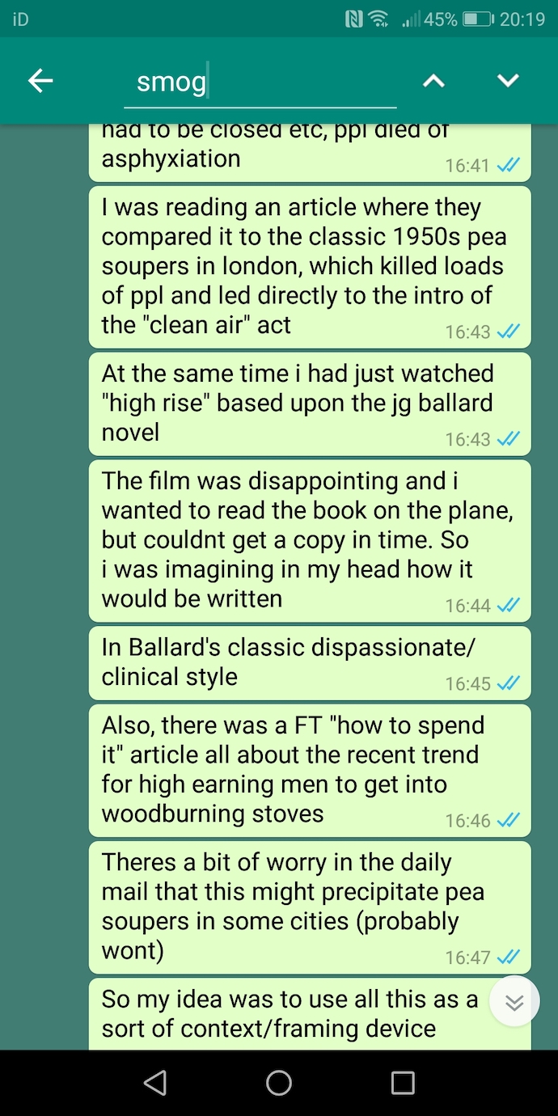Jump to previous search result with up chevron
The image size is (558, 1116).
(434, 81)
